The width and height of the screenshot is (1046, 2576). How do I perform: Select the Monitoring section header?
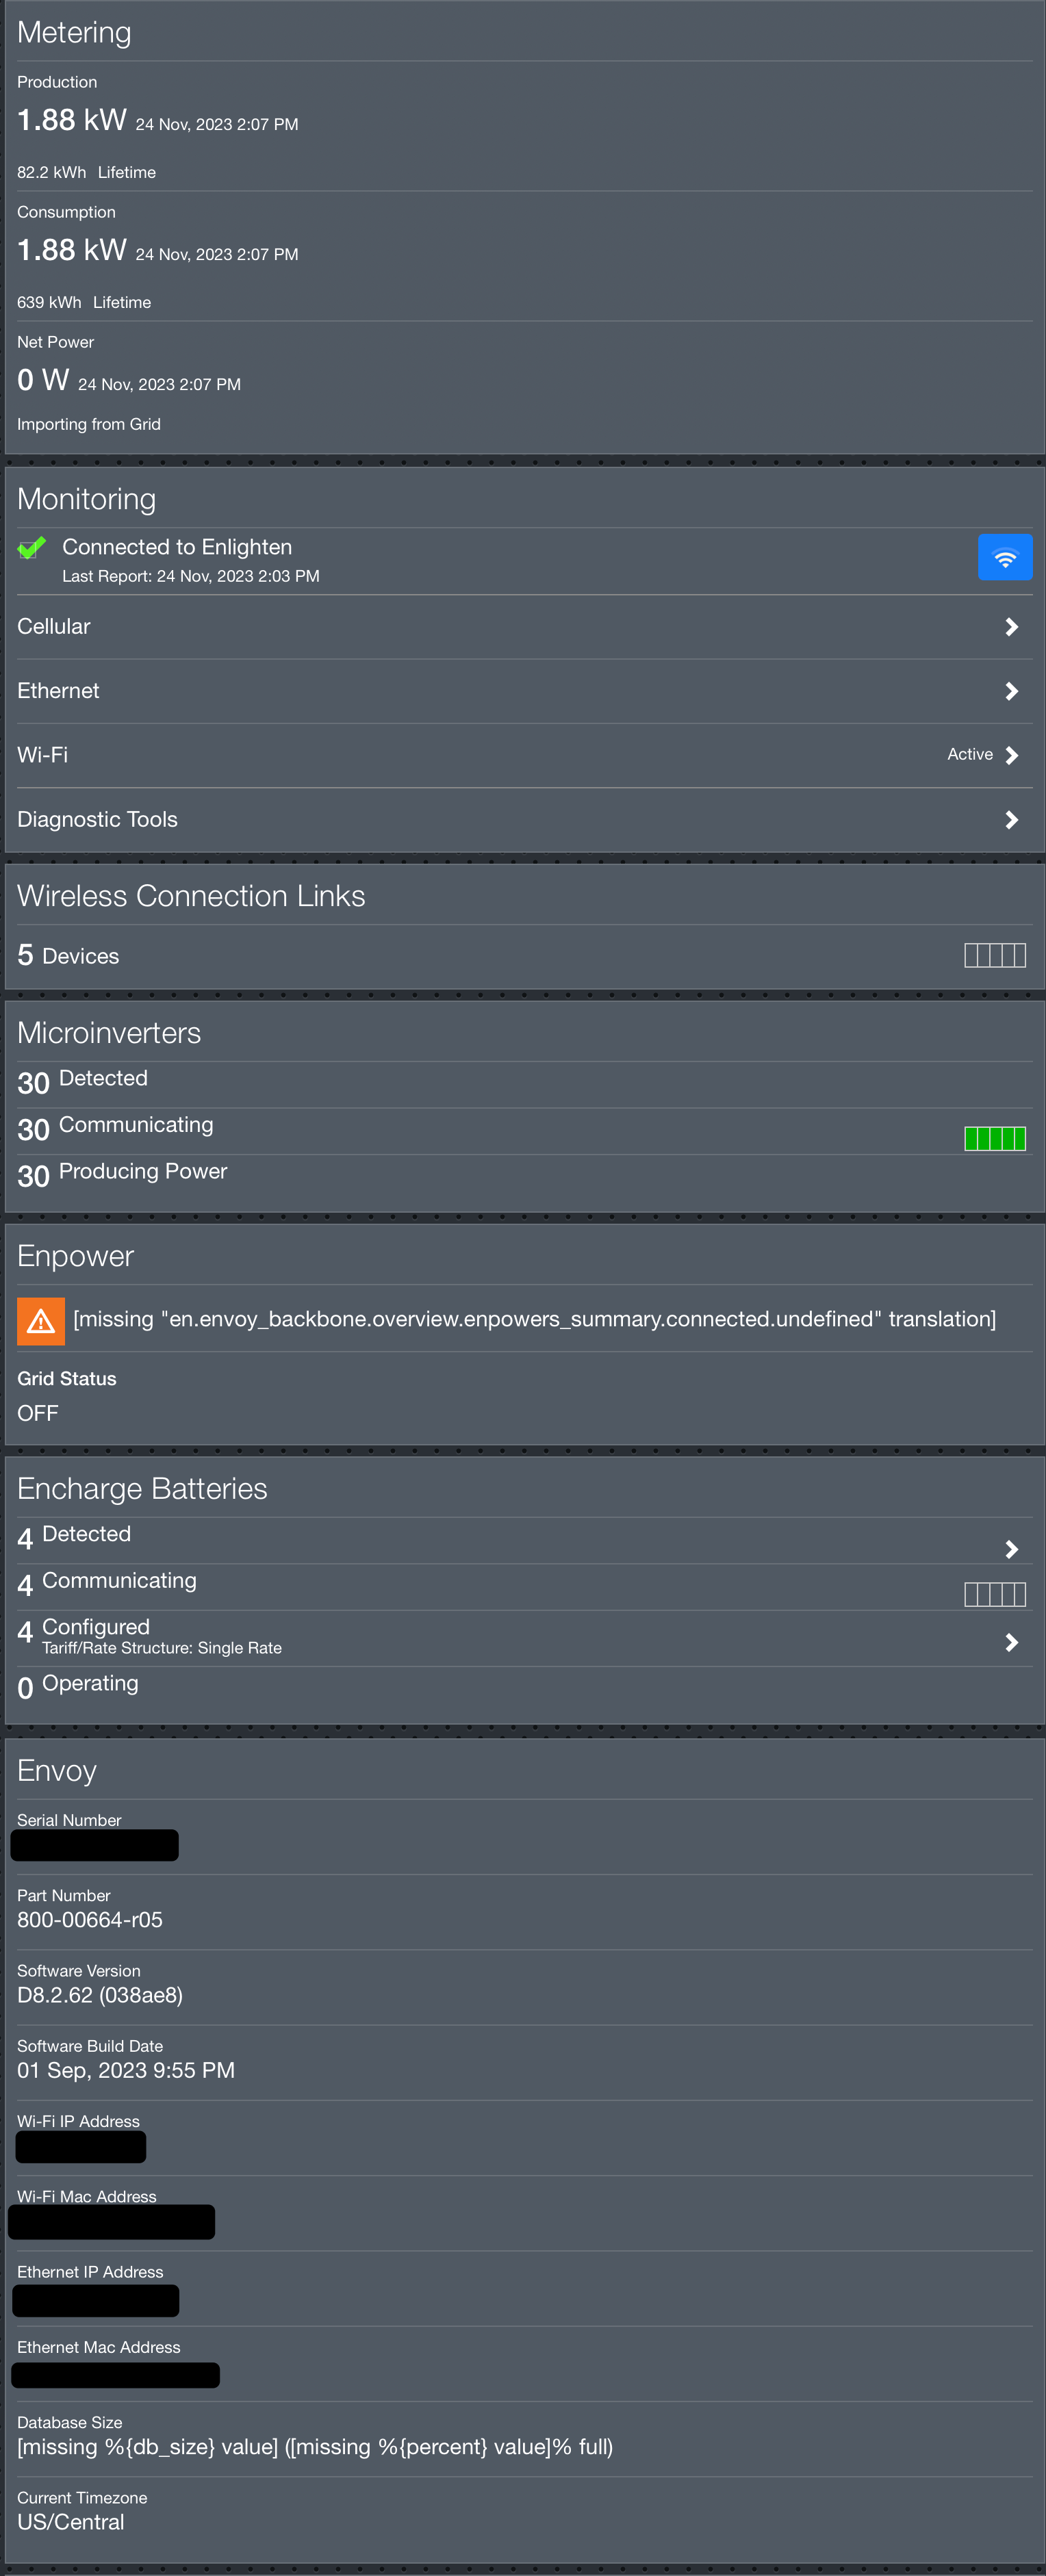[x=86, y=498]
